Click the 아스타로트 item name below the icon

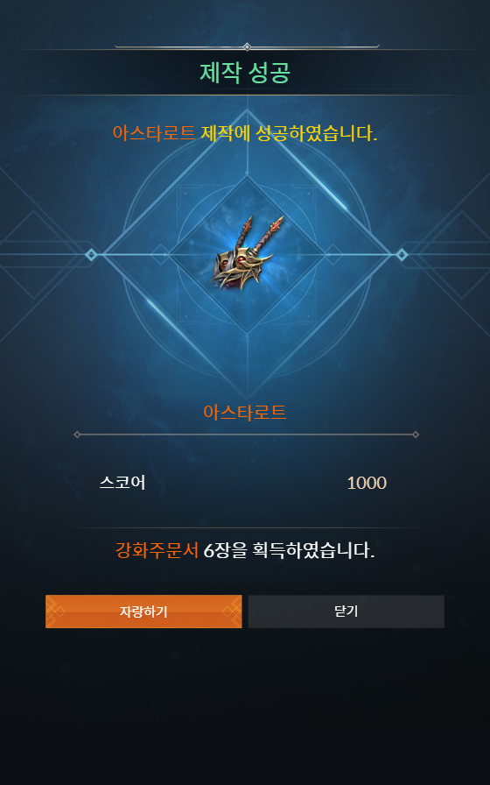(244, 413)
